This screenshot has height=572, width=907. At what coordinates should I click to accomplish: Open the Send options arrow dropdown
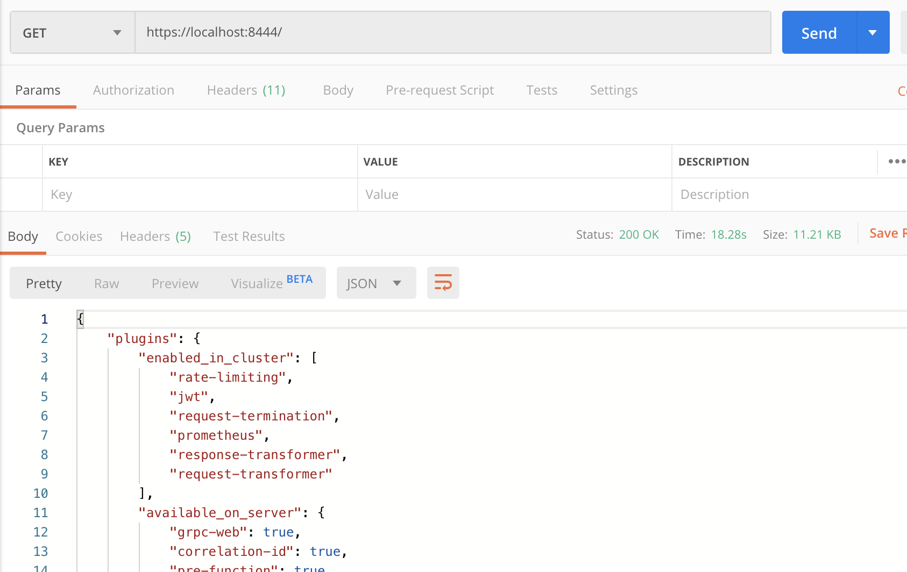tap(872, 32)
